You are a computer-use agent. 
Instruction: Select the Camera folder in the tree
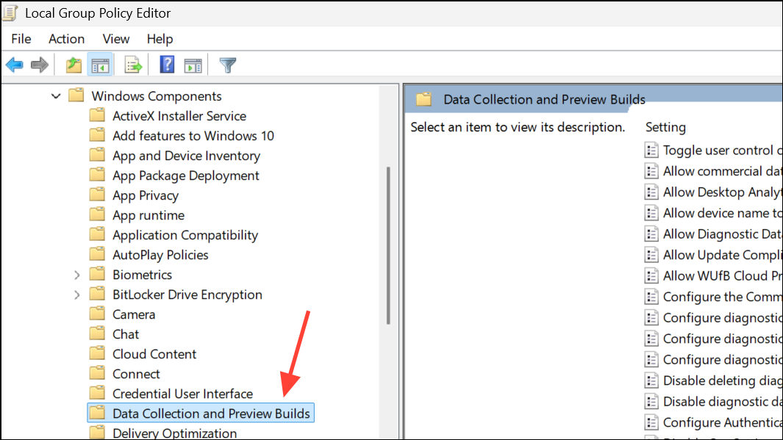click(134, 314)
